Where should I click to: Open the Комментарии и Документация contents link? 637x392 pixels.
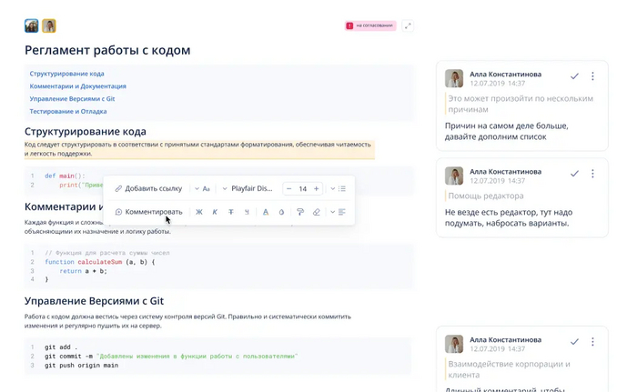pos(77,86)
